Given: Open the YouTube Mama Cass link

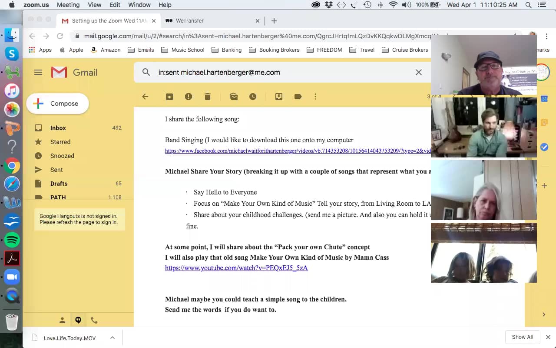Looking at the screenshot, I should click(236, 268).
